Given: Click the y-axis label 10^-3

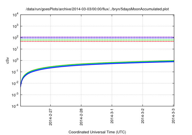Looking at the screenshot, I should pos(15,95).
